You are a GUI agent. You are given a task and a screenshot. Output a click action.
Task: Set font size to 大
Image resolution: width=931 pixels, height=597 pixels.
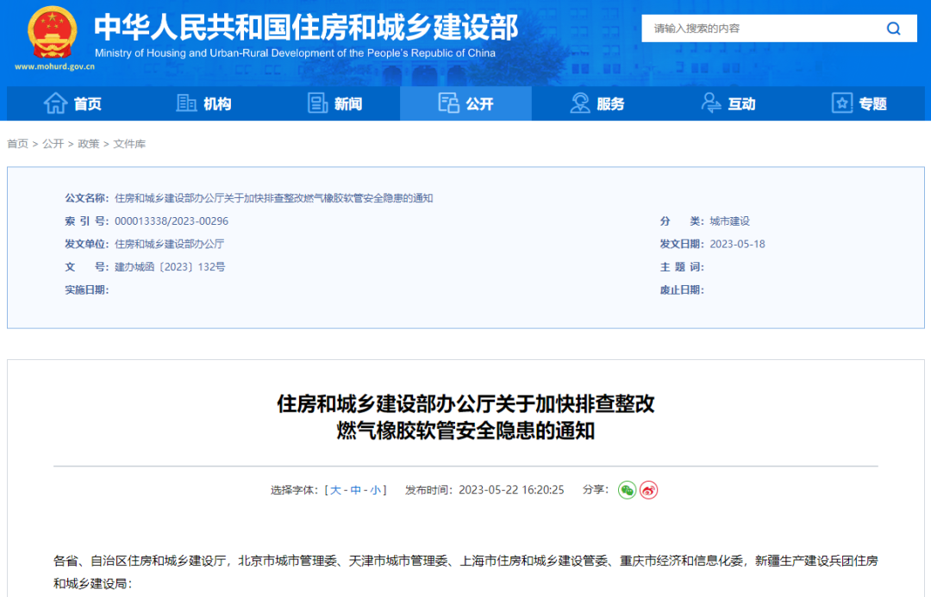point(334,489)
